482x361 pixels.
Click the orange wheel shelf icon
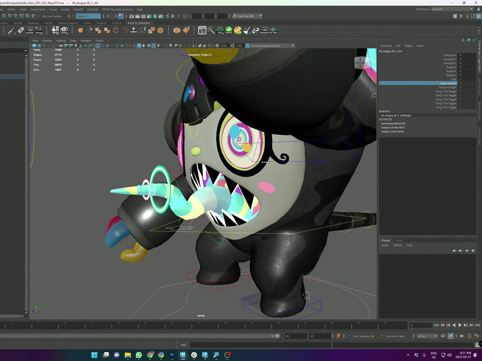[160, 30]
